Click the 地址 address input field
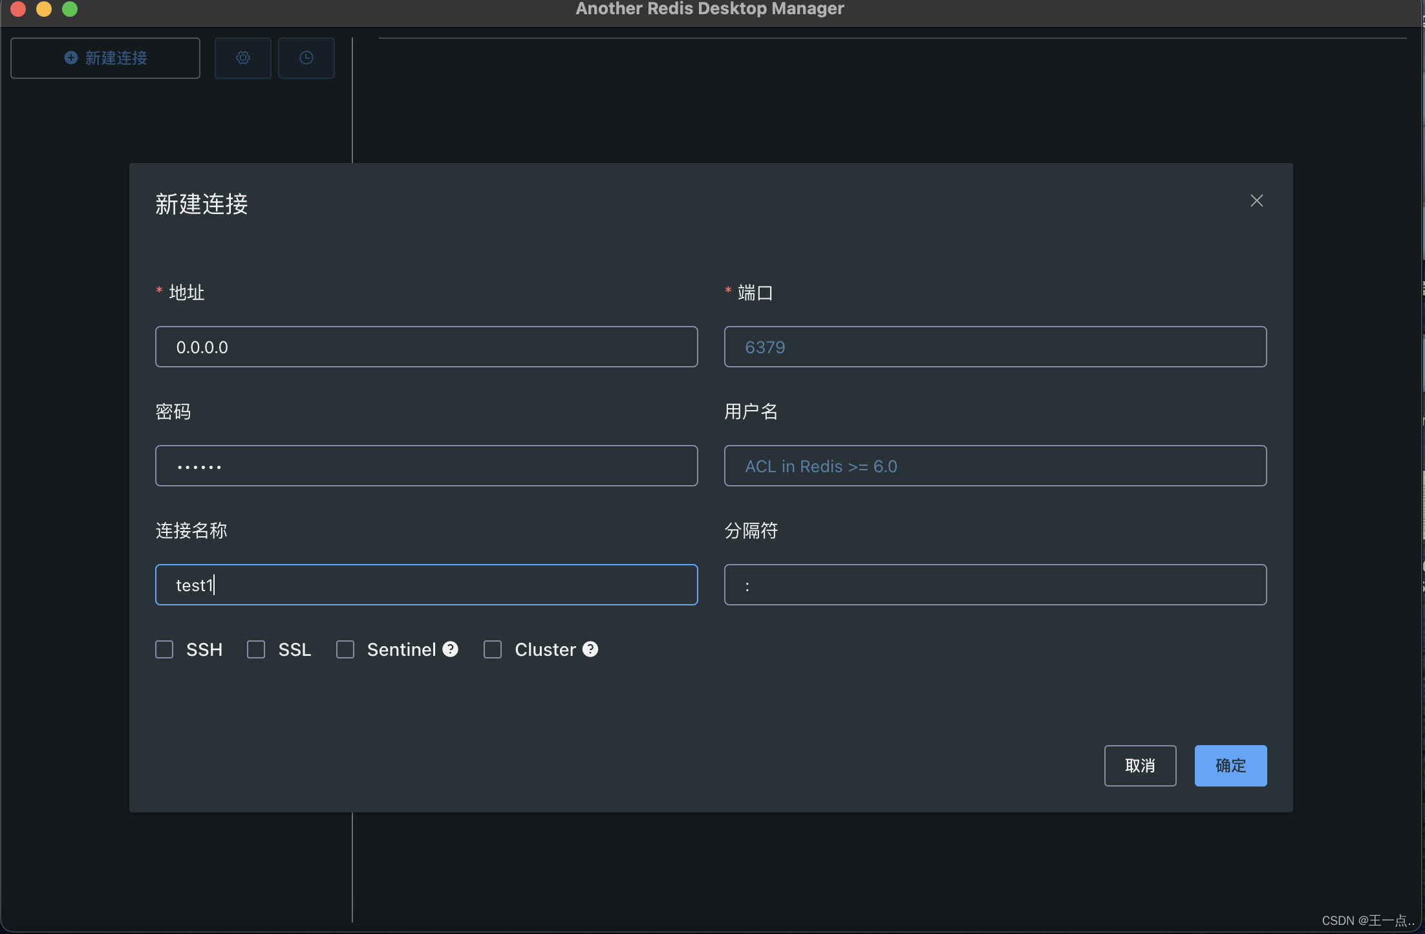The width and height of the screenshot is (1425, 934). coord(427,347)
